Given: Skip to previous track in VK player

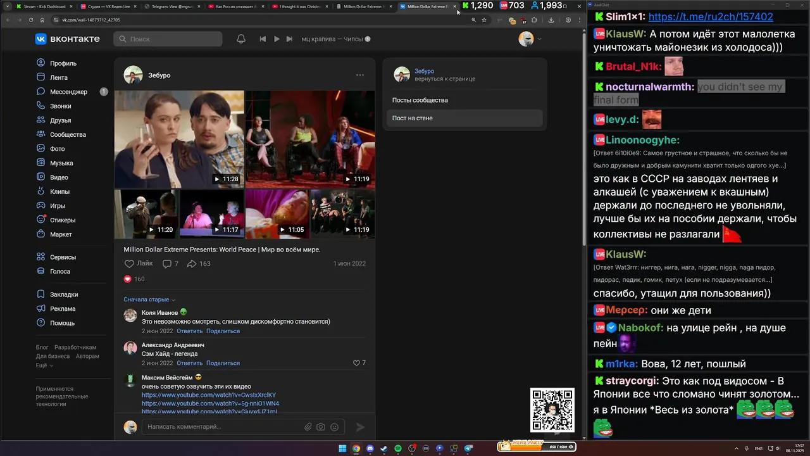Looking at the screenshot, I should click(263, 39).
